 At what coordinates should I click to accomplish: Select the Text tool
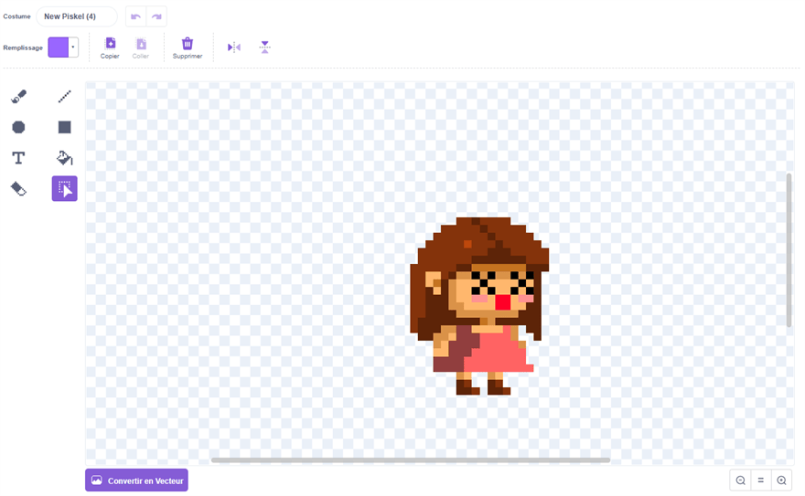(18, 158)
